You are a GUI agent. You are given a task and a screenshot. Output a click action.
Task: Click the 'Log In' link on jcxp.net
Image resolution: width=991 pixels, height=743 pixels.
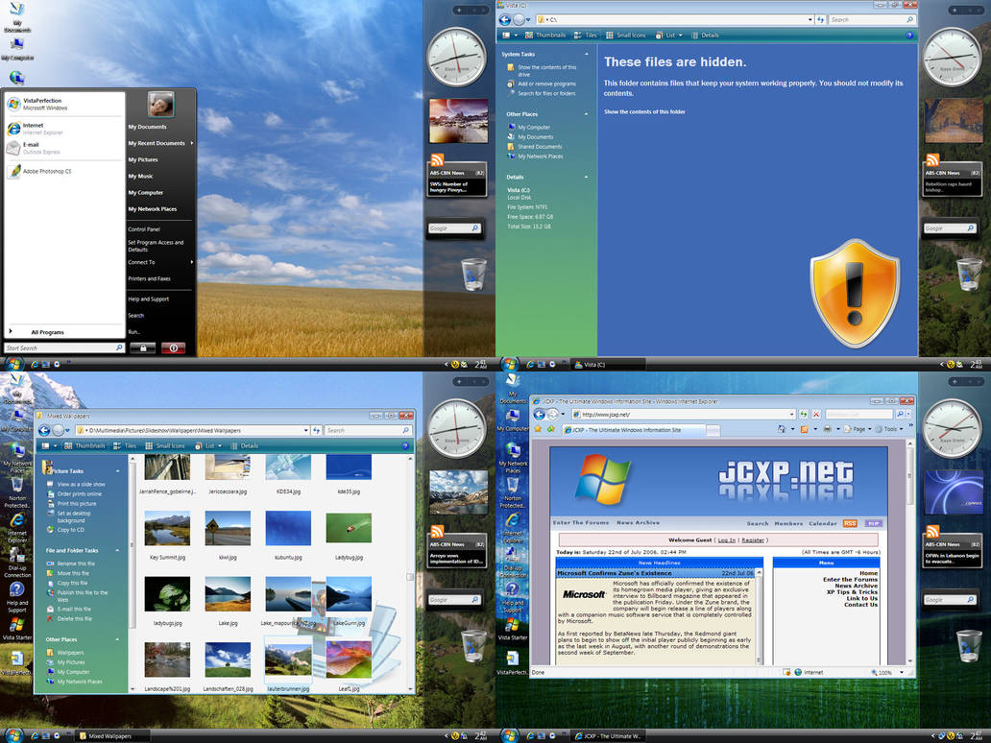point(726,539)
